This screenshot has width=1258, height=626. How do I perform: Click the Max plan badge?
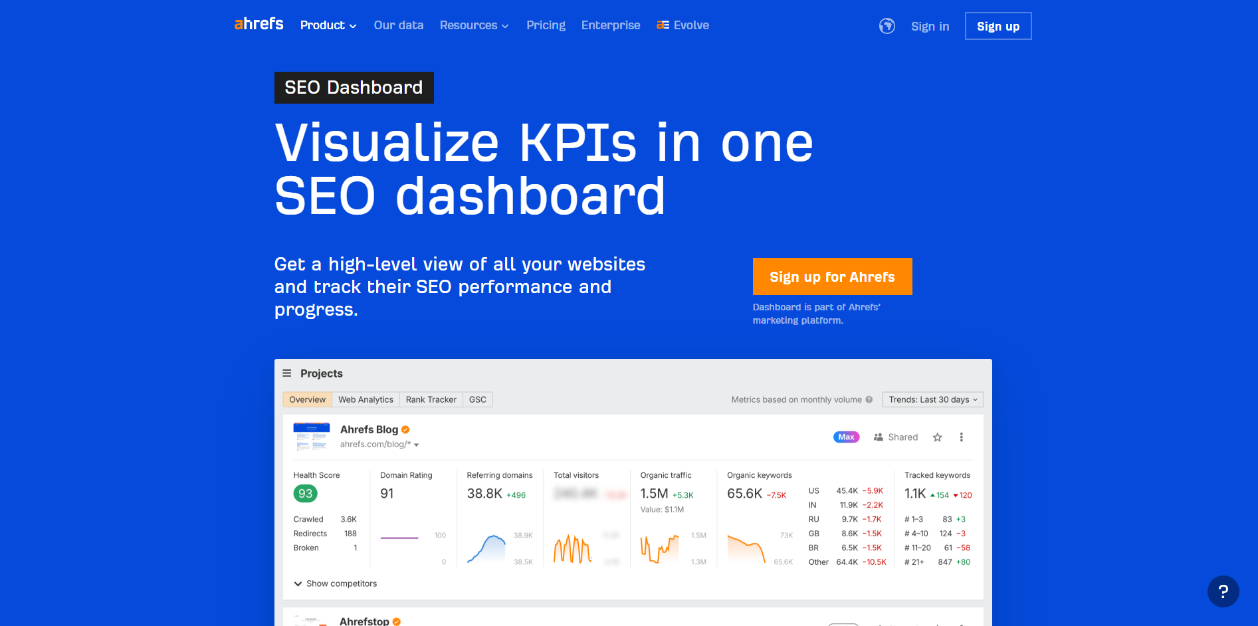coord(846,437)
